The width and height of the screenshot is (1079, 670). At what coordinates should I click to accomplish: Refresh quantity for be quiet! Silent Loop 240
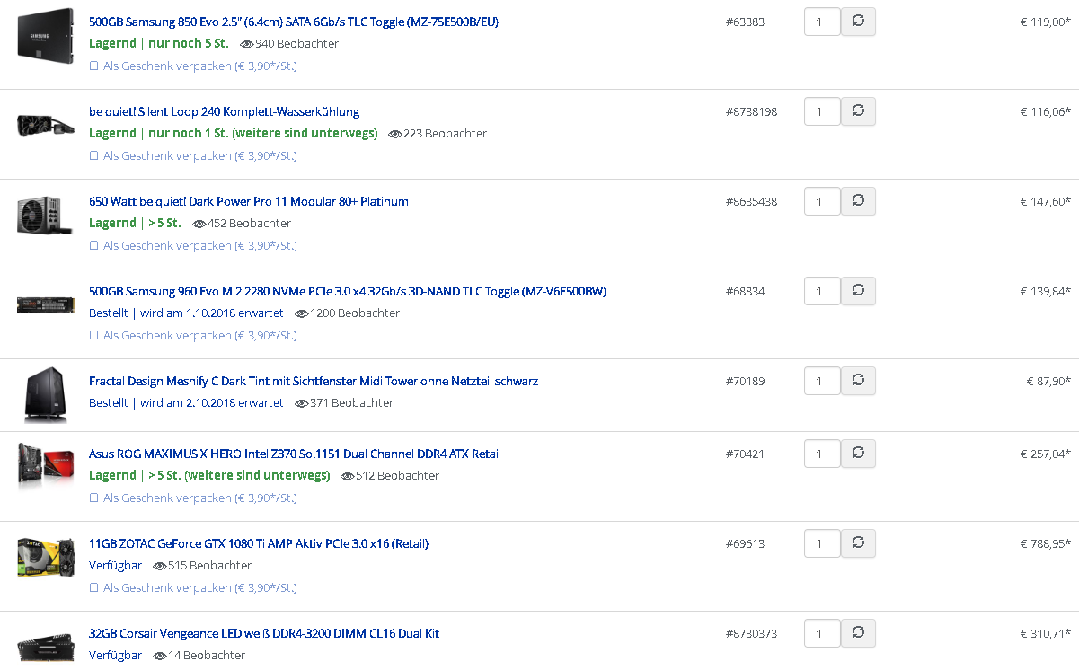[x=858, y=111]
